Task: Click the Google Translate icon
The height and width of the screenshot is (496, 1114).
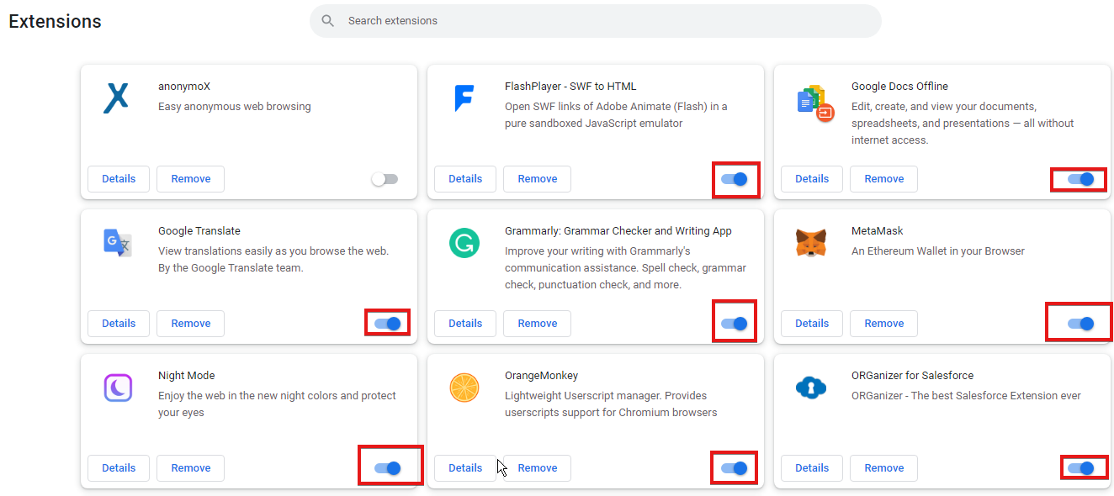Action: pos(117,242)
